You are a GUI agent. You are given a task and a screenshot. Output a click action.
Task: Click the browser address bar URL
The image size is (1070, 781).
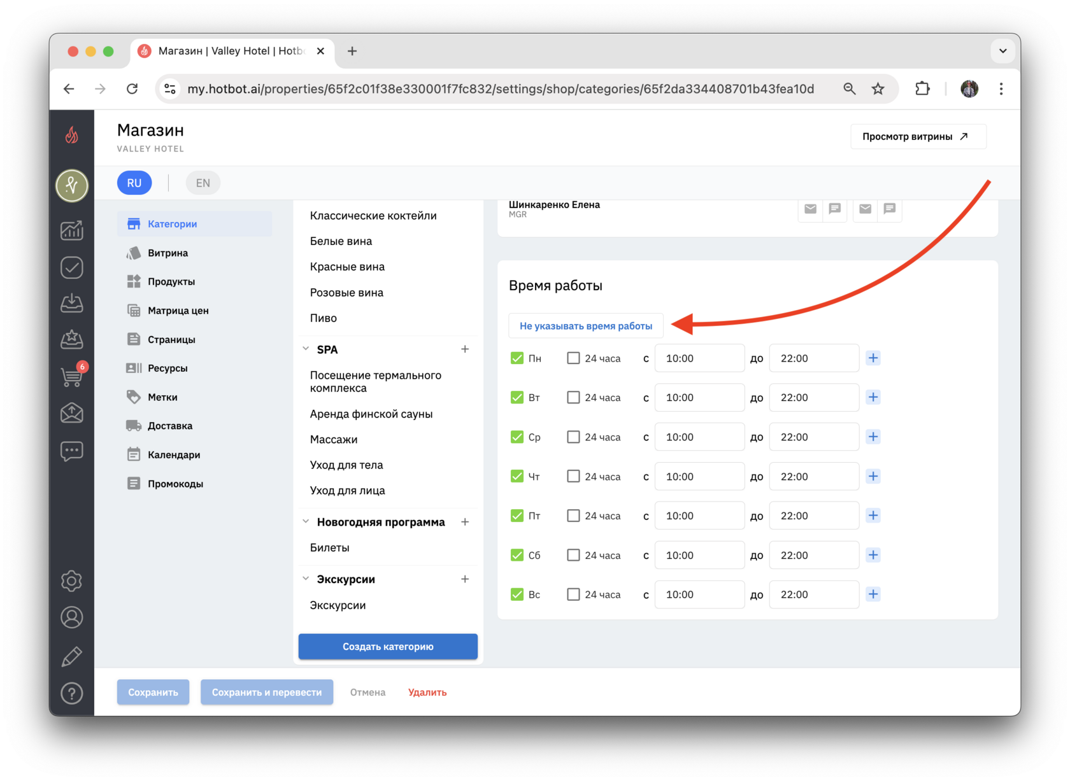click(501, 88)
